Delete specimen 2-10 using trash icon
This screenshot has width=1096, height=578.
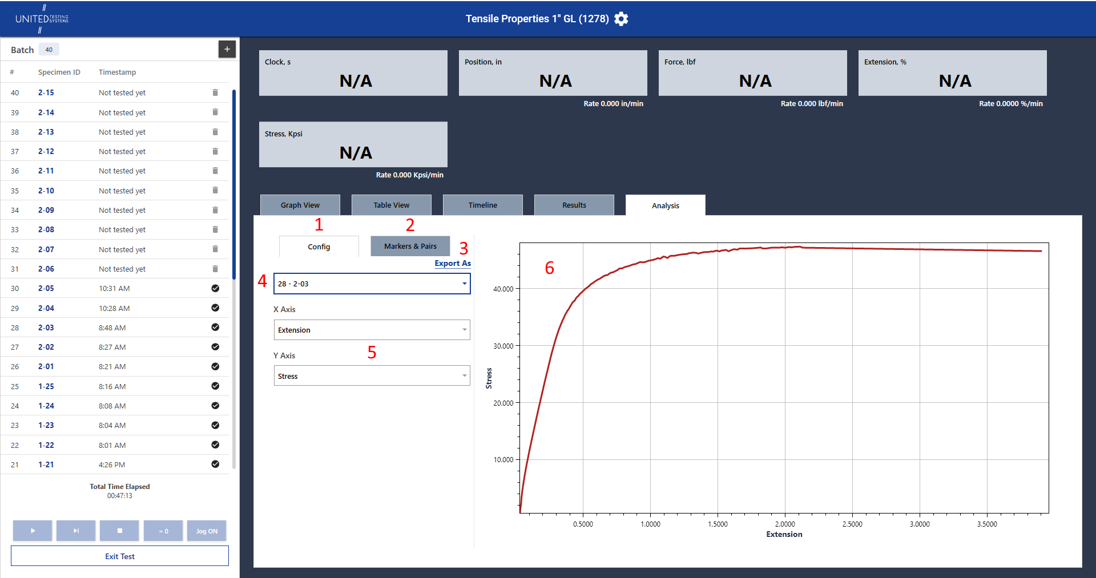click(215, 190)
